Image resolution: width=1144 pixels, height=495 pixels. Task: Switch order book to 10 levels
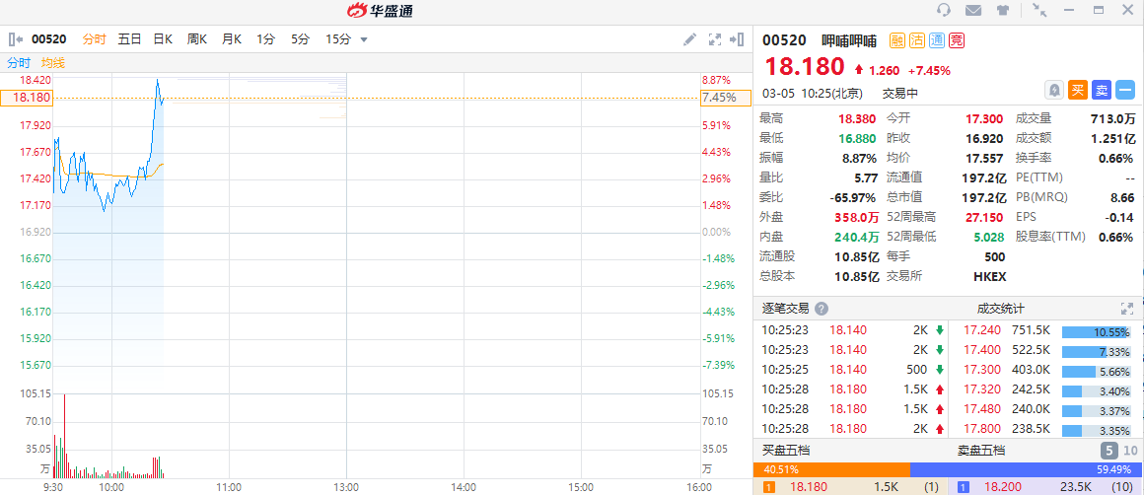(1130, 451)
